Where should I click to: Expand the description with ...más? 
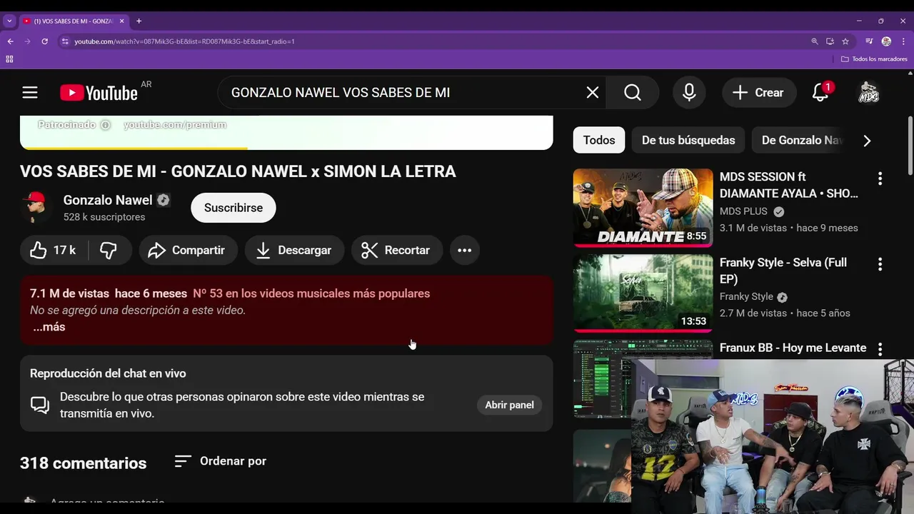[49, 327]
